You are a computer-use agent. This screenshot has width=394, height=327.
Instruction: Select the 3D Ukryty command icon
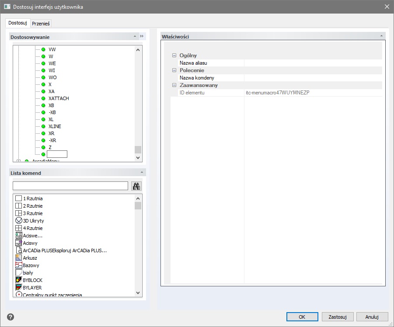(19, 221)
